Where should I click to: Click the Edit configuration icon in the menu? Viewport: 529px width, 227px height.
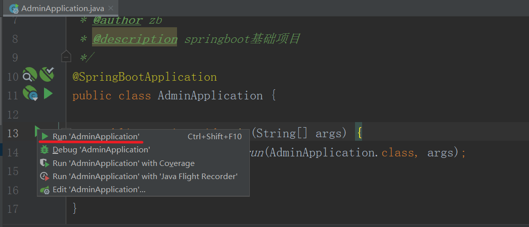(45, 190)
